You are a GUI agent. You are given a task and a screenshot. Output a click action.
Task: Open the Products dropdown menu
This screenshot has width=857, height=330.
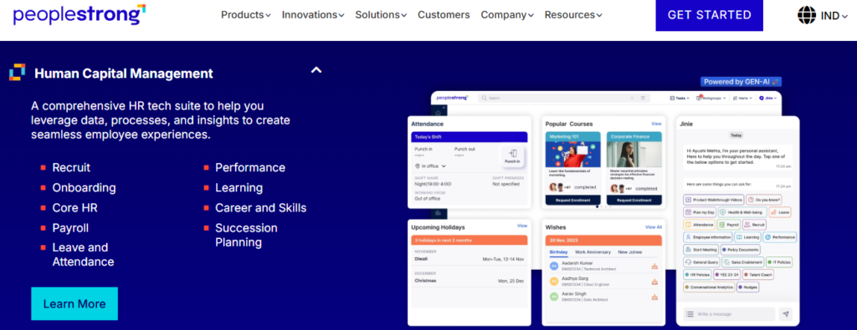(x=245, y=15)
